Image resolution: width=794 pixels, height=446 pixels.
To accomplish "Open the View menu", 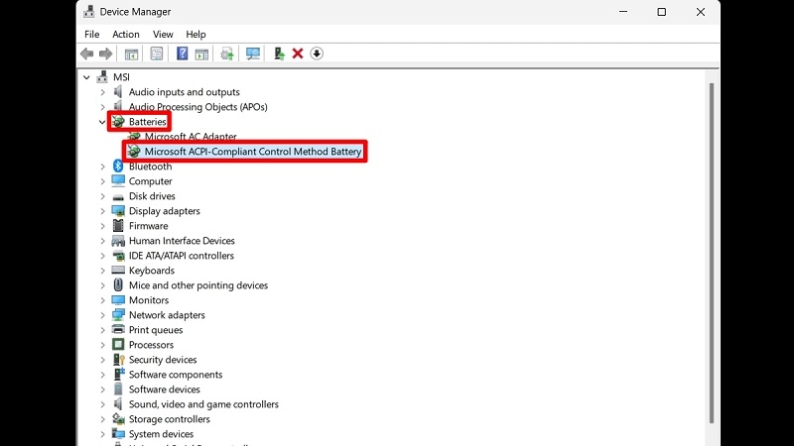I will (163, 34).
